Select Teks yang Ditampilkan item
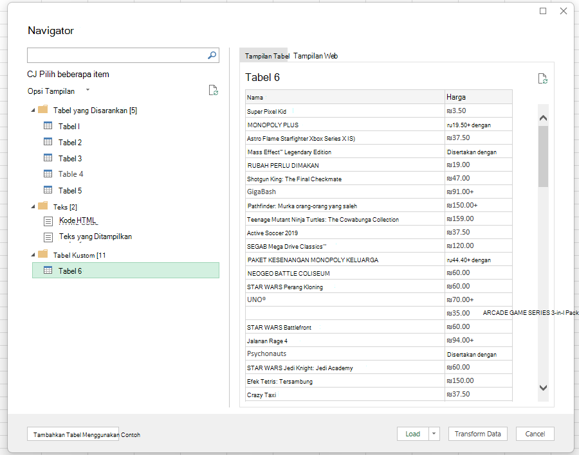 (x=95, y=236)
